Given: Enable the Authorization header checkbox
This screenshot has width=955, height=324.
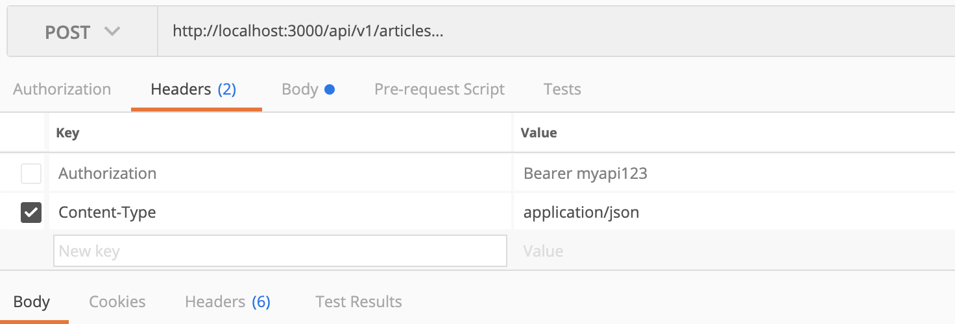Looking at the screenshot, I should 31,174.
